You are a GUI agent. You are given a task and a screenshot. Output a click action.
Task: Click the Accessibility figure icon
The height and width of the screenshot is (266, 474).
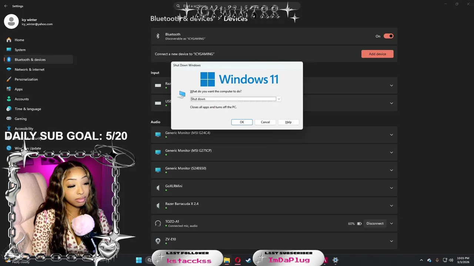coord(9,128)
